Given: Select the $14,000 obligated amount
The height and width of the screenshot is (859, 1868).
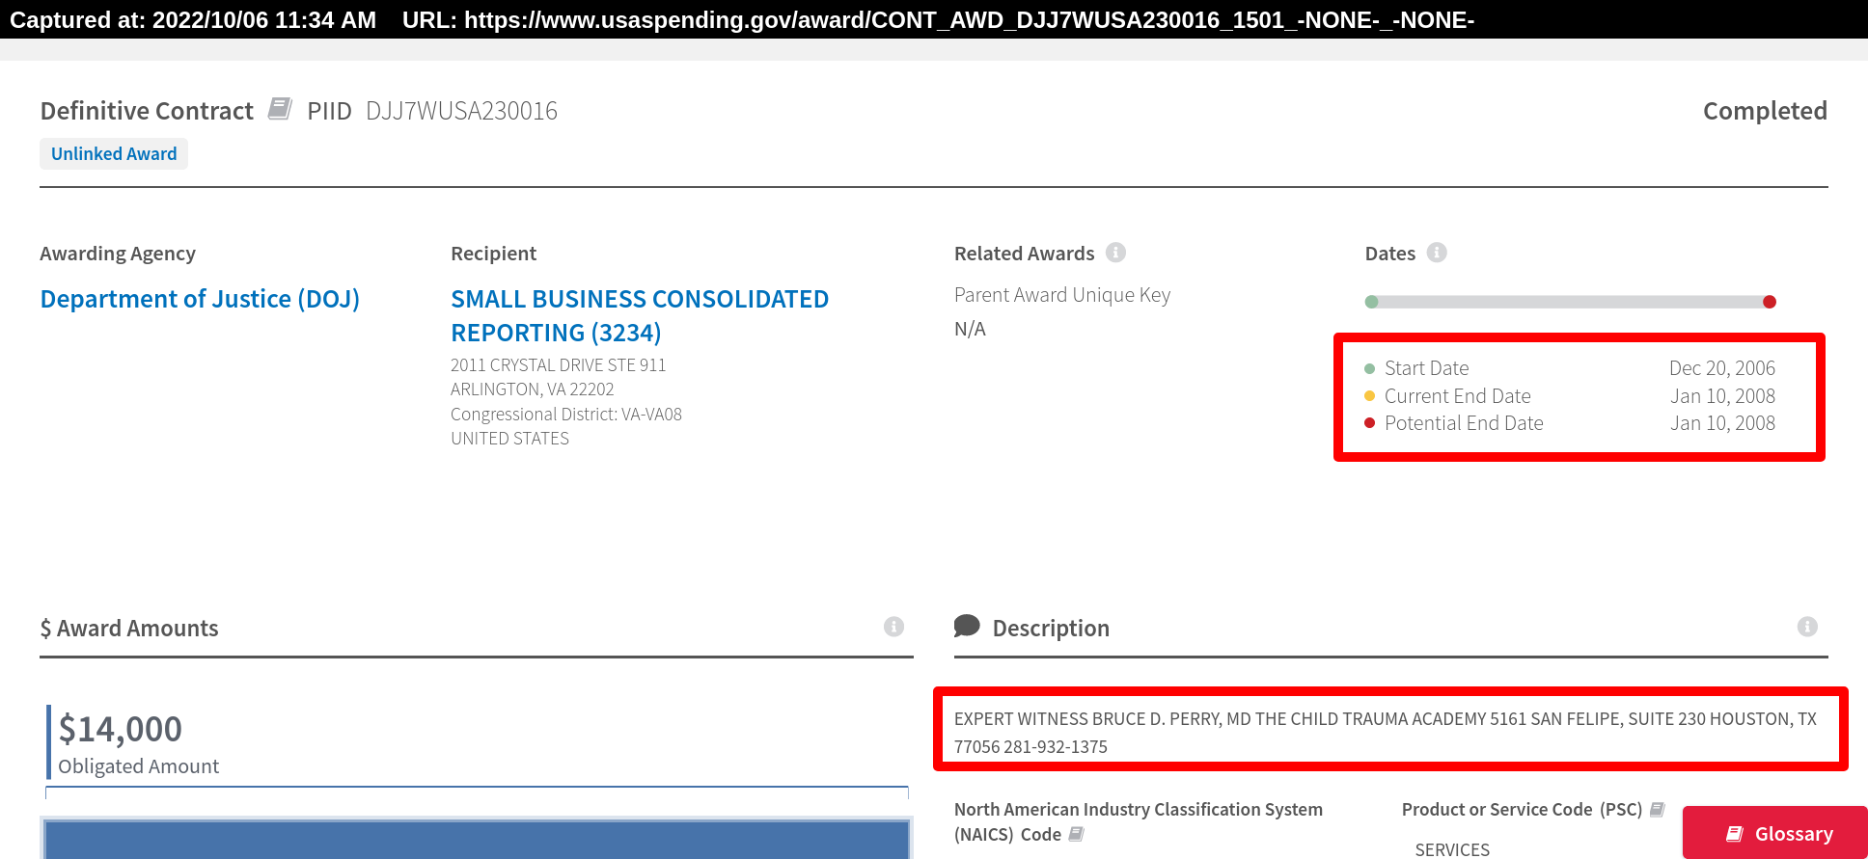Looking at the screenshot, I should tap(121, 729).
